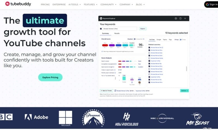Open the Pricing nav link
The height and width of the screenshot is (130, 218).
click(x=45, y=4)
